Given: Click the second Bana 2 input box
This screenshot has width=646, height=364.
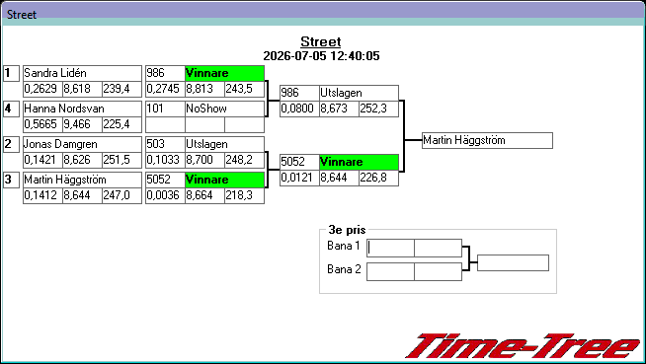Looking at the screenshot, I should tap(438, 272).
